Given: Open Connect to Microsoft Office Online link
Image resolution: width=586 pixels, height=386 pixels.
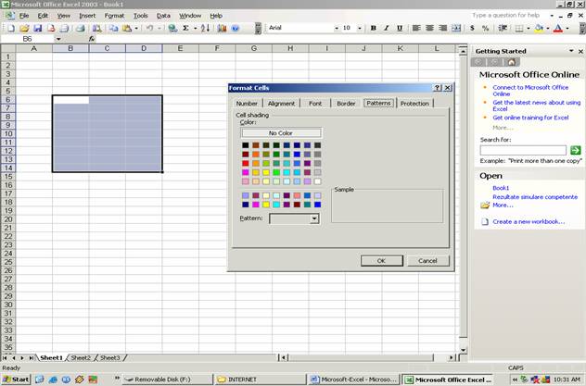Looking at the screenshot, I should (x=530, y=91).
